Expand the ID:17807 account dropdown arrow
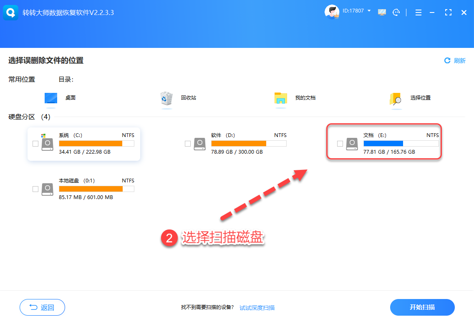The width and height of the screenshot is (474, 324). click(x=369, y=10)
